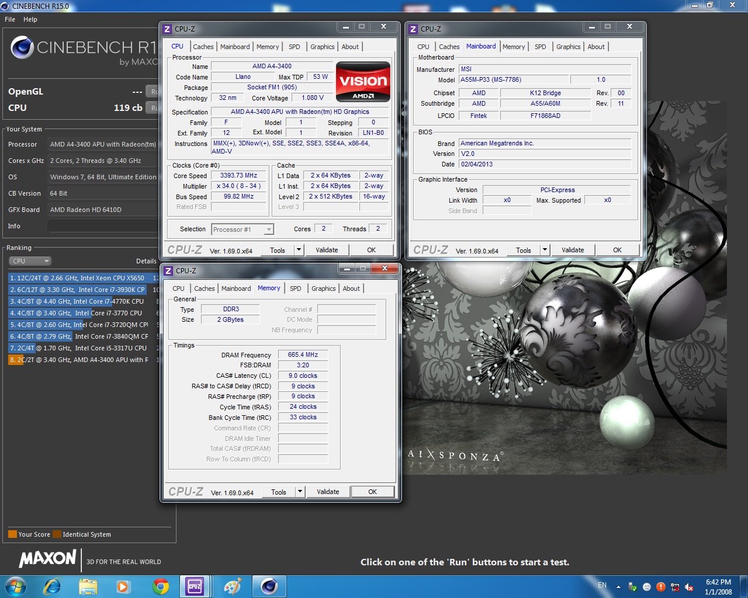
Task: Select ranking row Intel Core i5-3317U
Action: pyautogui.click(x=84, y=348)
